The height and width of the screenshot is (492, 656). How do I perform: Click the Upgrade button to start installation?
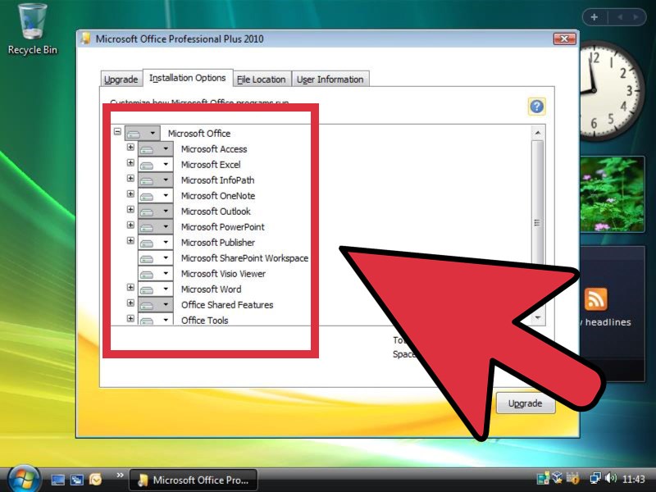coord(526,403)
